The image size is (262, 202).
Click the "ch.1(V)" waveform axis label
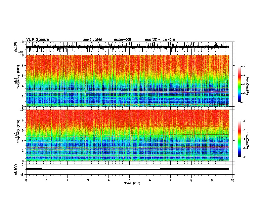(x=16, y=47)
